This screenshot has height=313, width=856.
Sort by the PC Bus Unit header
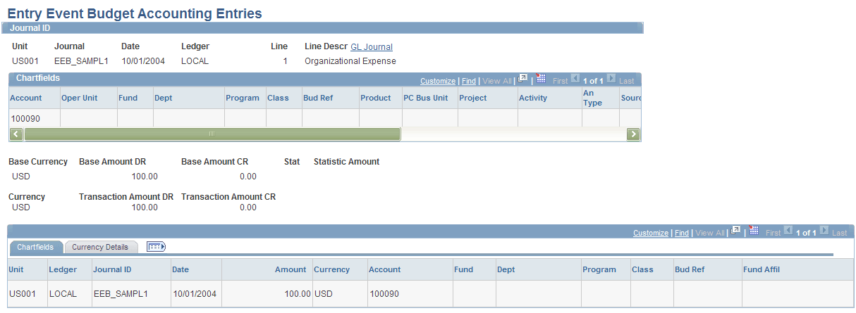click(x=426, y=98)
